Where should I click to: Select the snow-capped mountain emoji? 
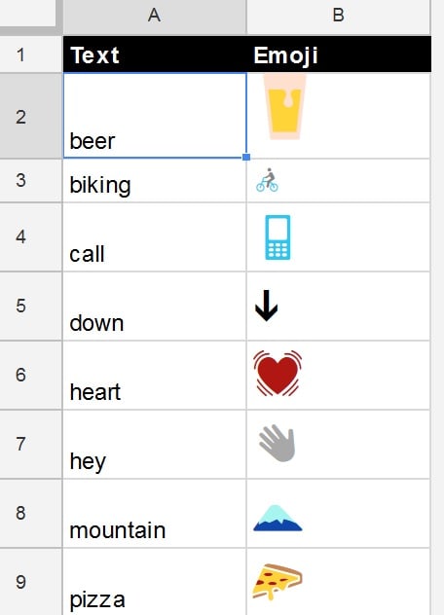277,518
